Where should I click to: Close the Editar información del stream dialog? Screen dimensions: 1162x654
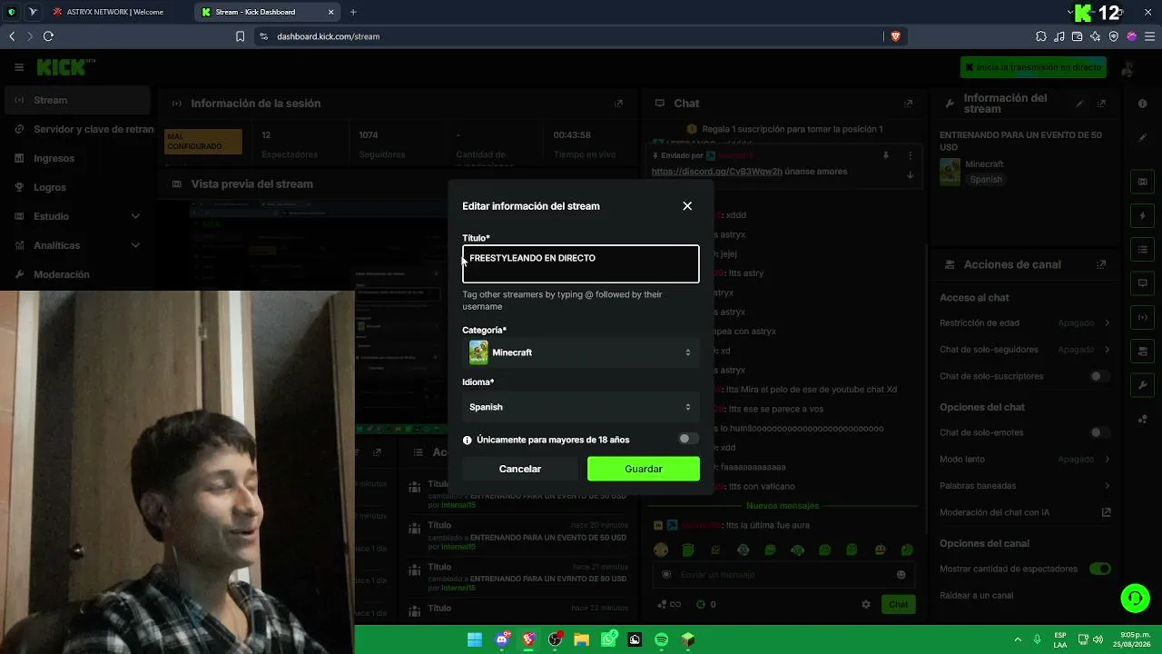[687, 206]
